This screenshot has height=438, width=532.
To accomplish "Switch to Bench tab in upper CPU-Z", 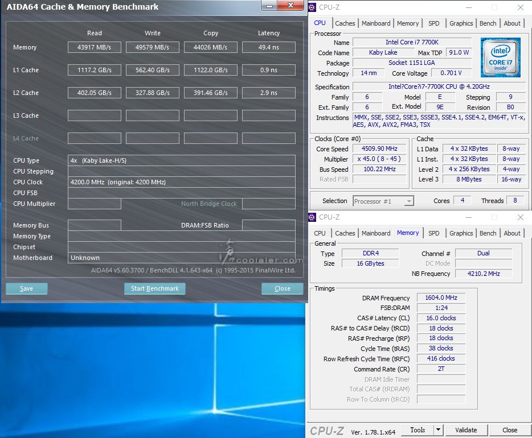I will point(488,23).
